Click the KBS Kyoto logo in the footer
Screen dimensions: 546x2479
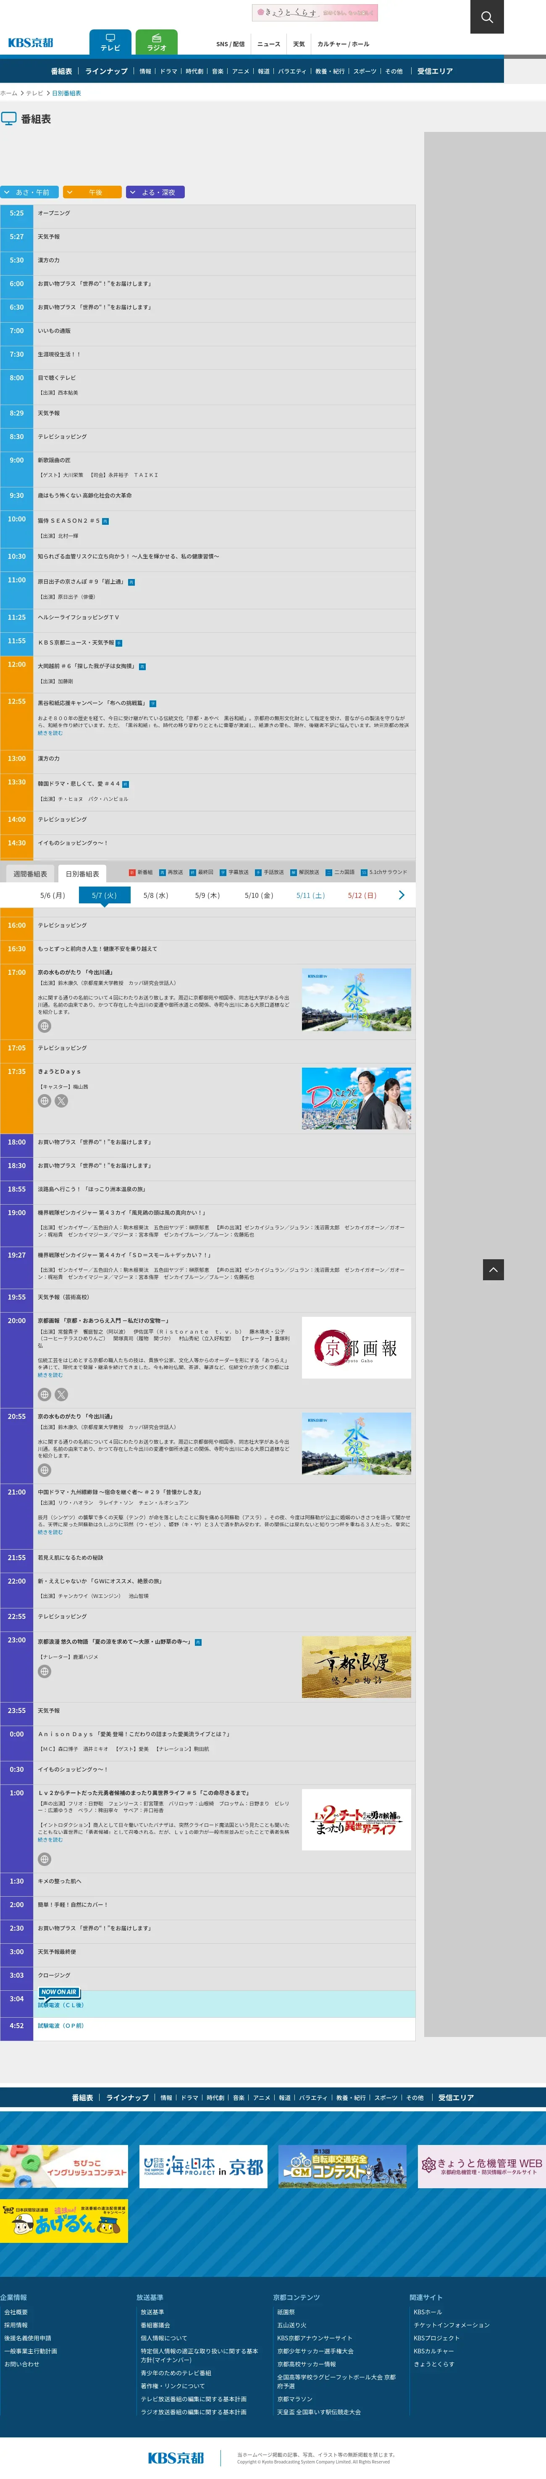tap(176, 2458)
